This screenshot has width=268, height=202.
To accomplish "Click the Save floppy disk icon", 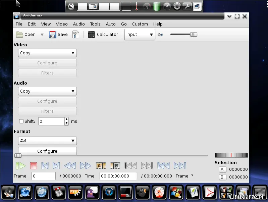I will (x=52, y=34).
